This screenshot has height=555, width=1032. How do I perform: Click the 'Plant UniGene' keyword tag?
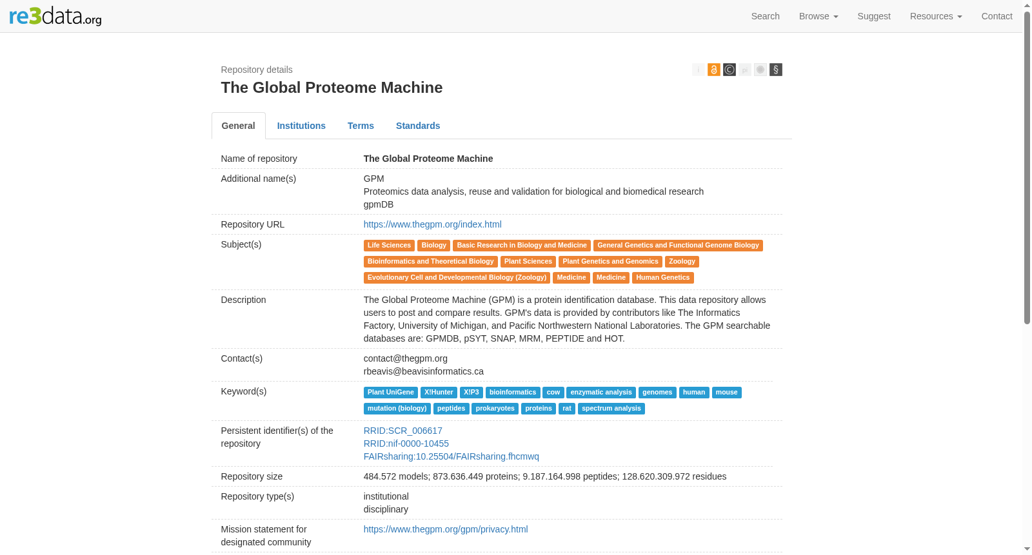coord(391,393)
